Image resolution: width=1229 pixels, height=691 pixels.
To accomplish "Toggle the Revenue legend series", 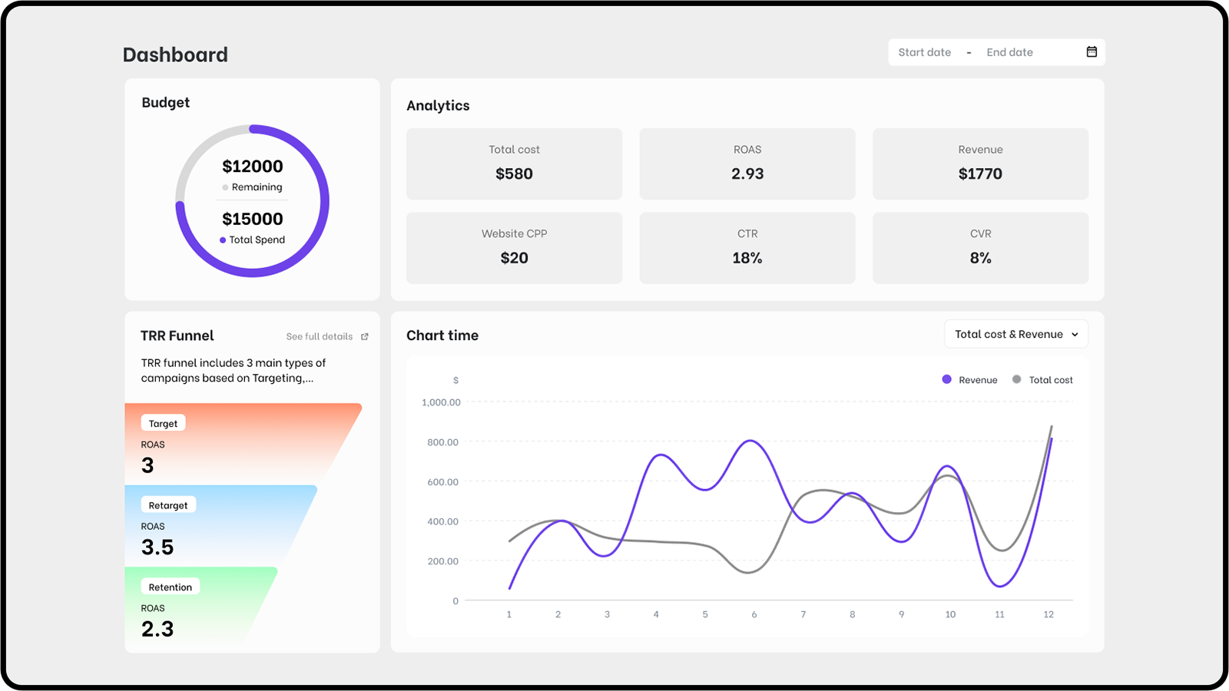I will click(969, 380).
